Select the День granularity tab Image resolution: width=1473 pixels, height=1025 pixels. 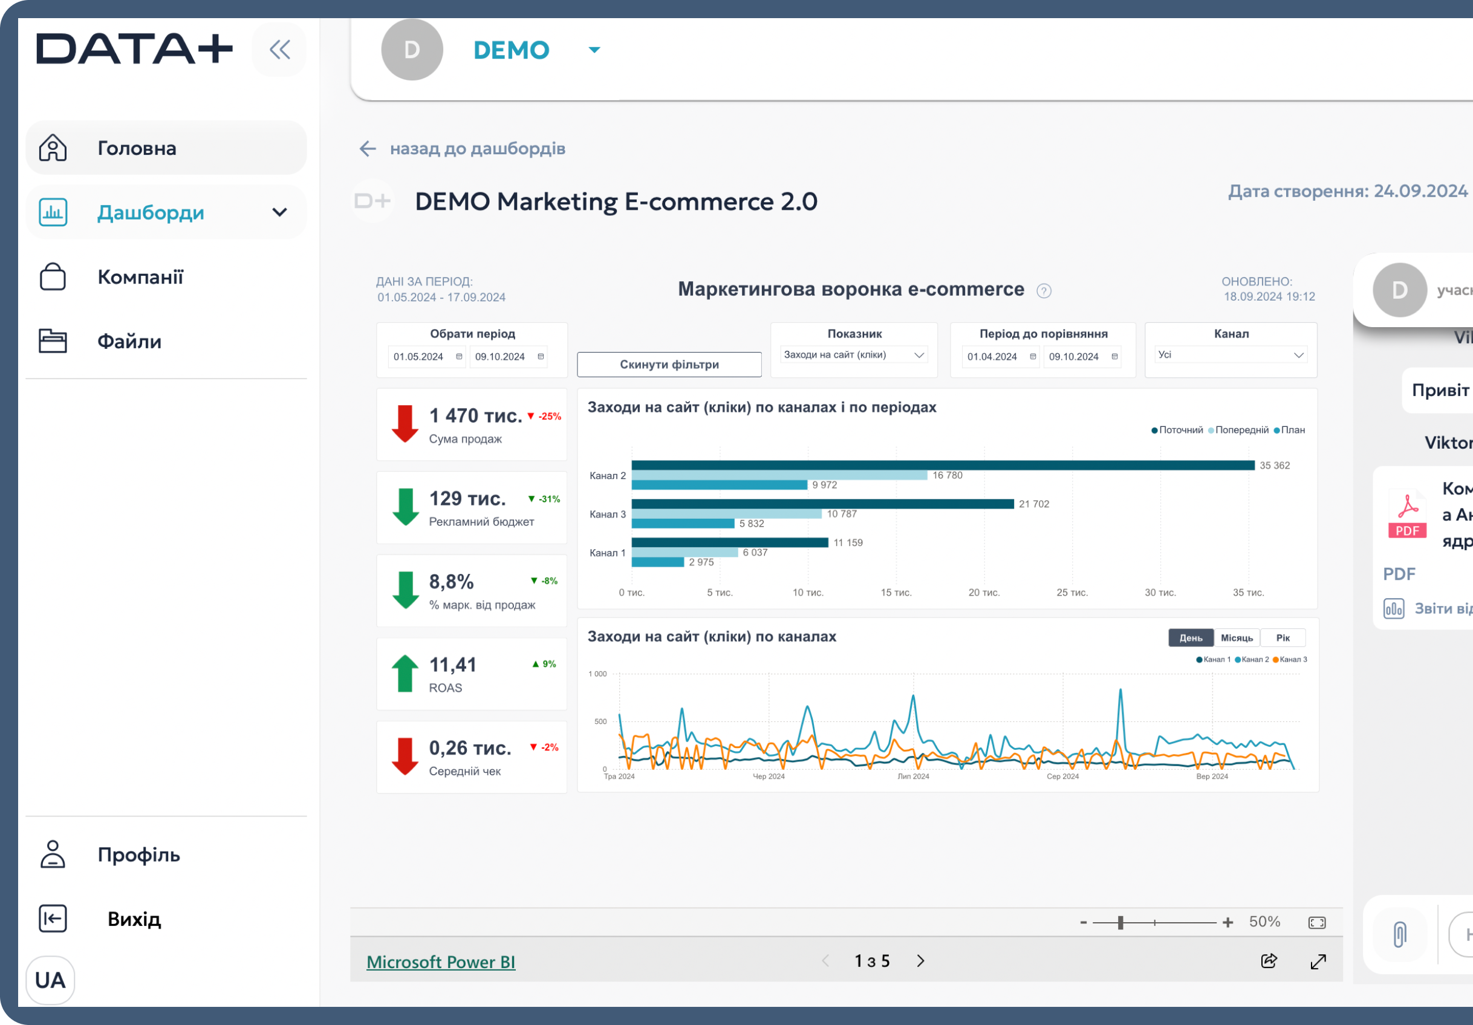(1191, 637)
